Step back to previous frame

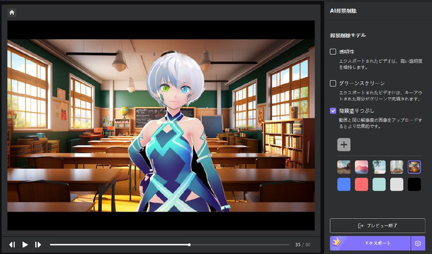tap(12, 245)
